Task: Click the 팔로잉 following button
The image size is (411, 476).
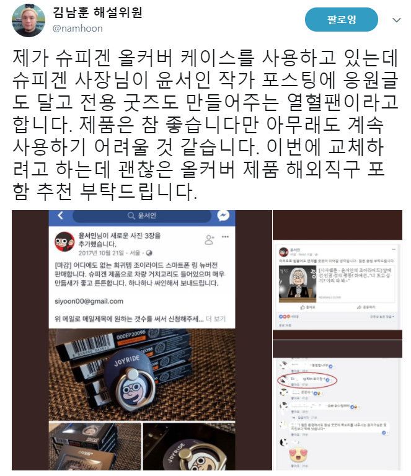Action: tap(341, 20)
